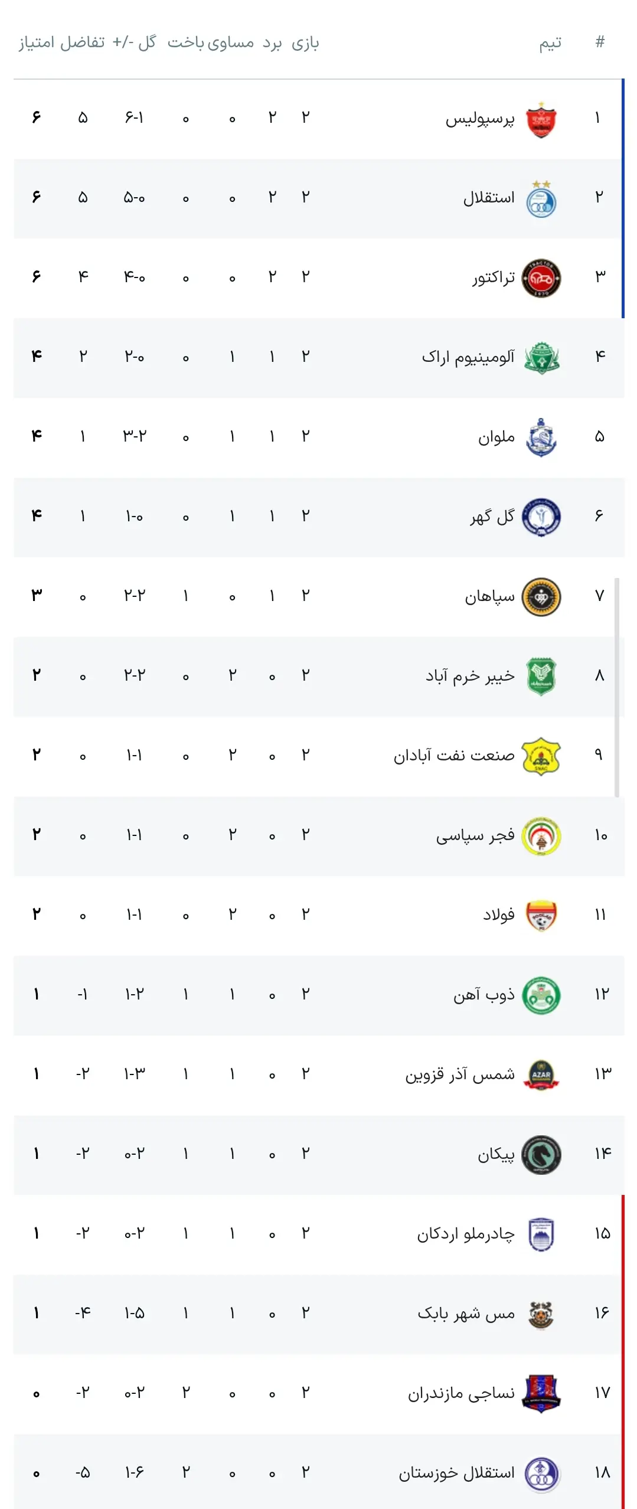637x1509 pixels.
Task: Click the Esteghlal blue crest icon
Action: [541, 199]
